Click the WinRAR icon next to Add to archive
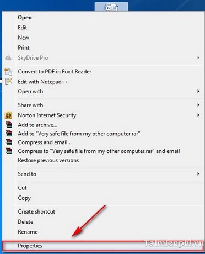The height and width of the screenshot is (254, 205). (x=9, y=125)
